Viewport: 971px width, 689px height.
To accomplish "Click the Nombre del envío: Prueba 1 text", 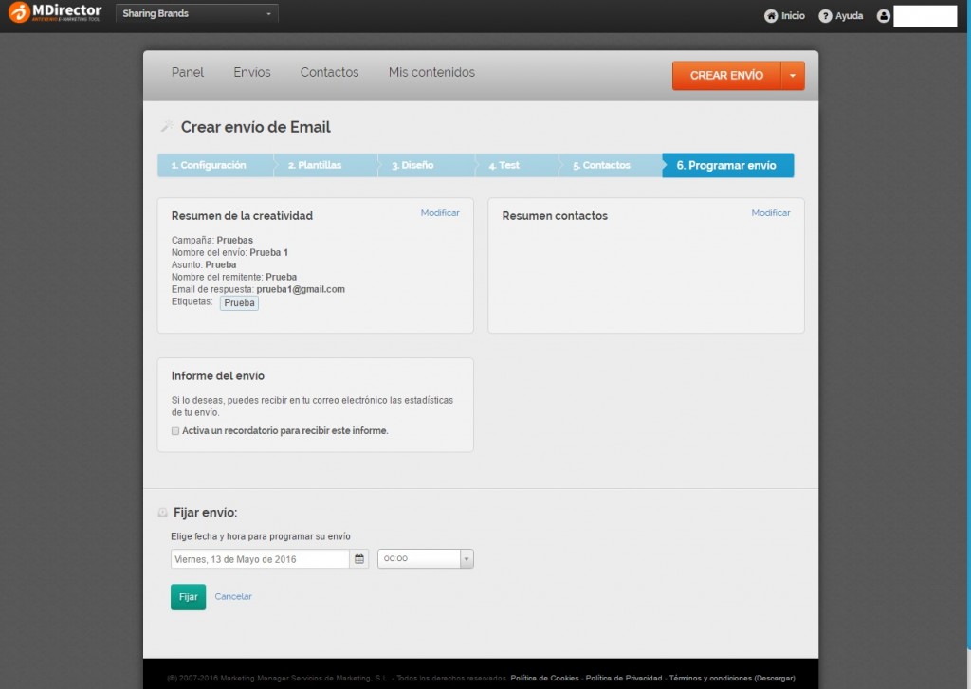I will click(229, 253).
